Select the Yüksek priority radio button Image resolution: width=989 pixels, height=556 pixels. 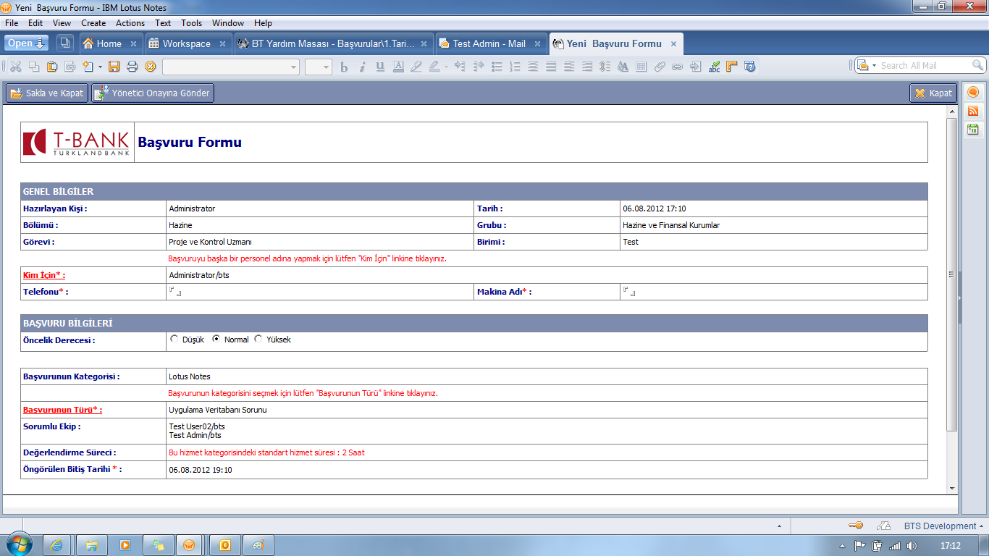(x=258, y=339)
